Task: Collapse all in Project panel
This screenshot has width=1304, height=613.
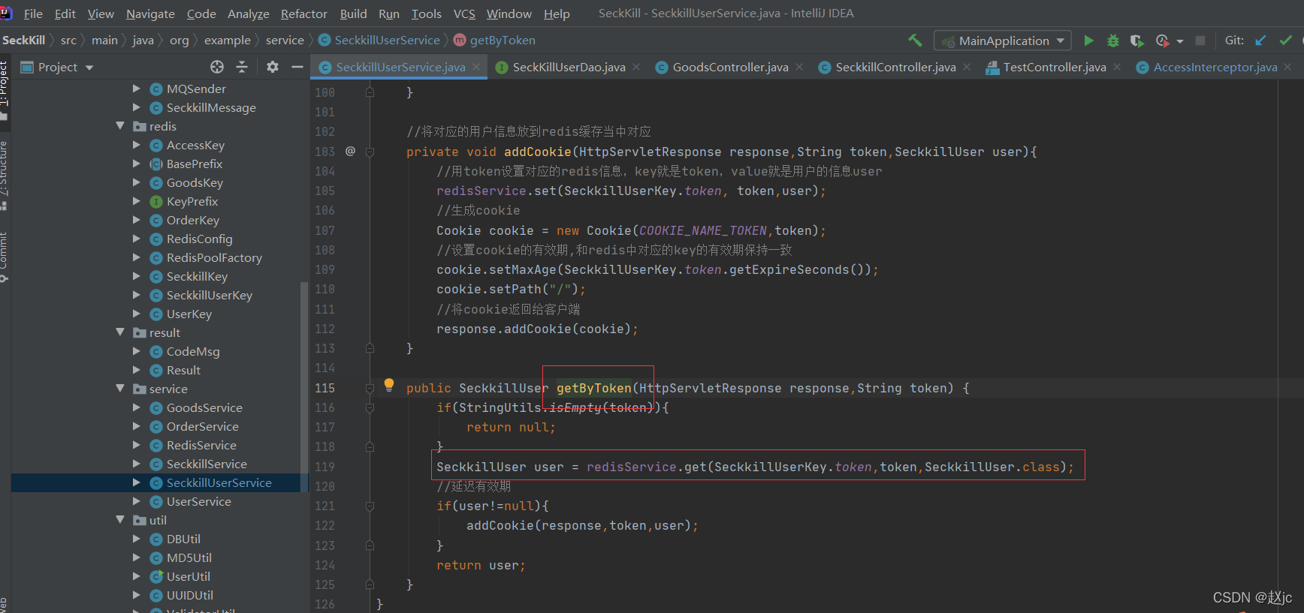Action: pos(242,67)
